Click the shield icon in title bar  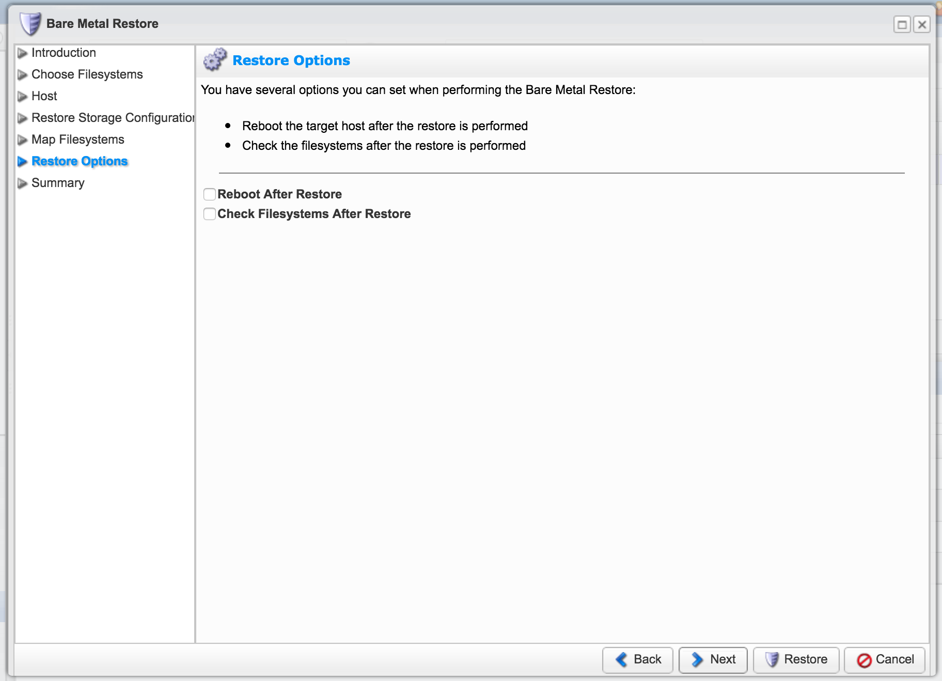(30, 24)
